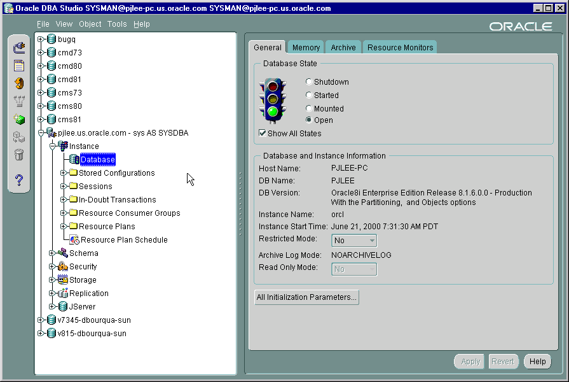
Task: Open the Help menu
Action: [142, 24]
